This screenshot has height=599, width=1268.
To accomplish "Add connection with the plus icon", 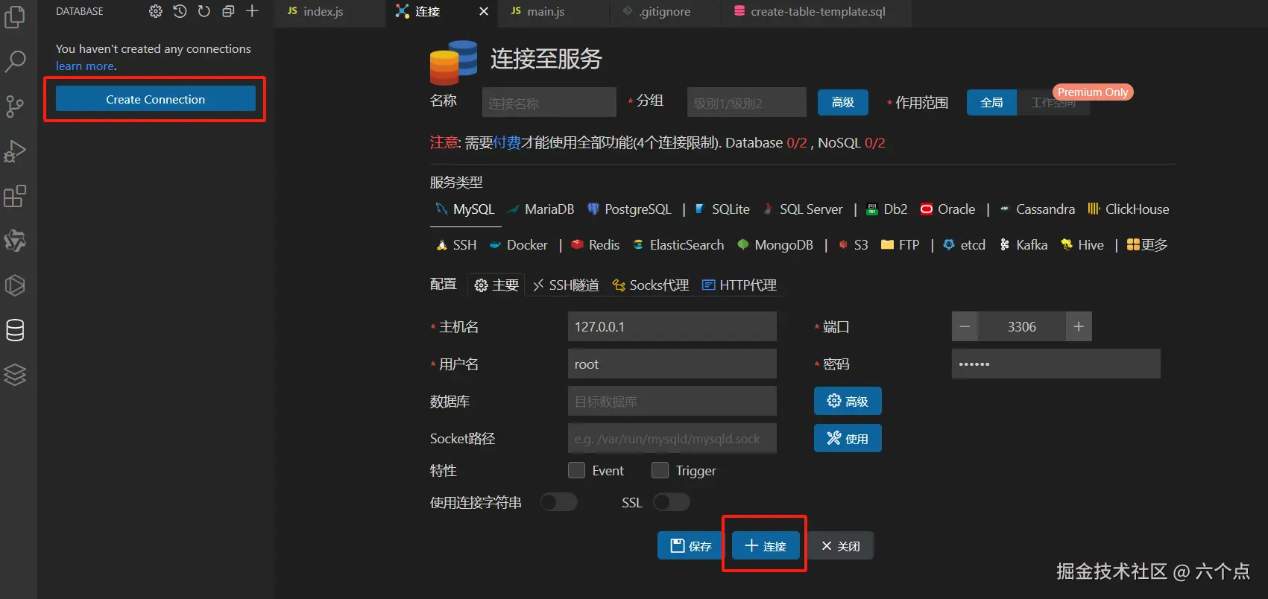I will click(x=252, y=11).
